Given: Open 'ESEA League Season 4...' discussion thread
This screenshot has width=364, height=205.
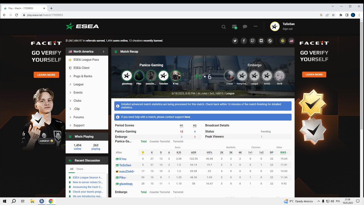Looking at the screenshot, I should (87, 177).
